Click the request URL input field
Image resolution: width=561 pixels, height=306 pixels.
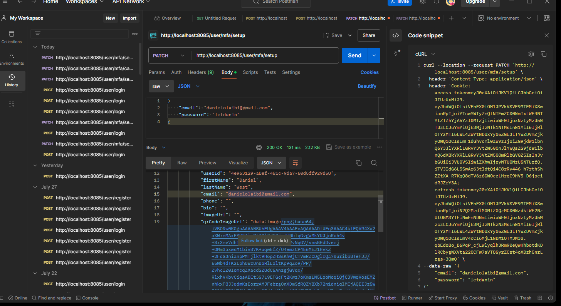pos(265,55)
